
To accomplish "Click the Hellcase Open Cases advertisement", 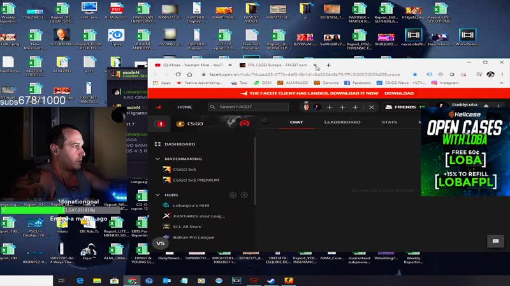I will click(x=465, y=152).
